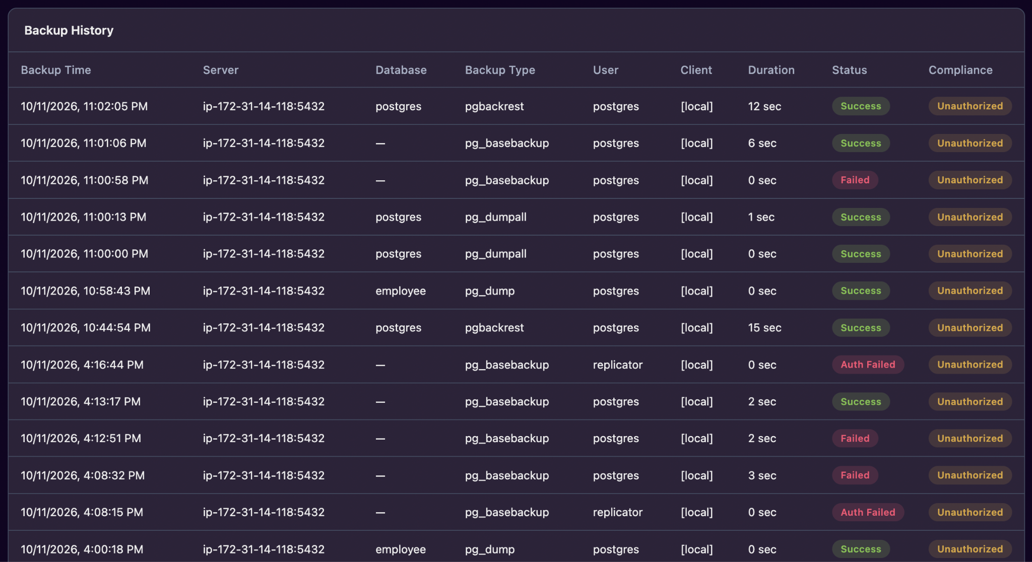Click the Success badge for 4:13:17 PM
Image resolution: width=1032 pixels, height=562 pixels.
tap(861, 401)
